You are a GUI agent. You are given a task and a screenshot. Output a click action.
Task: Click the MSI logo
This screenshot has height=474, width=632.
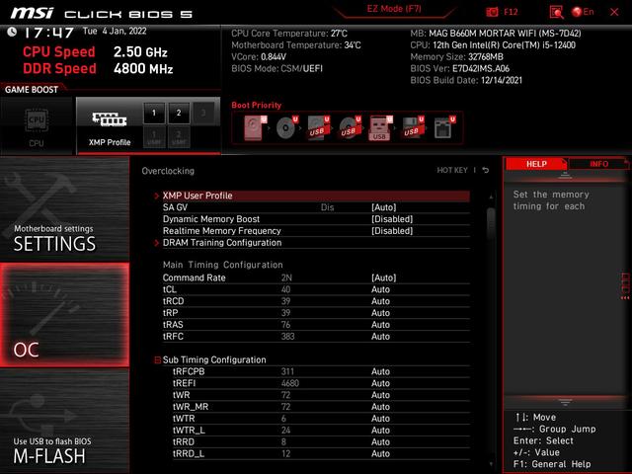click(x=32, y=13)
